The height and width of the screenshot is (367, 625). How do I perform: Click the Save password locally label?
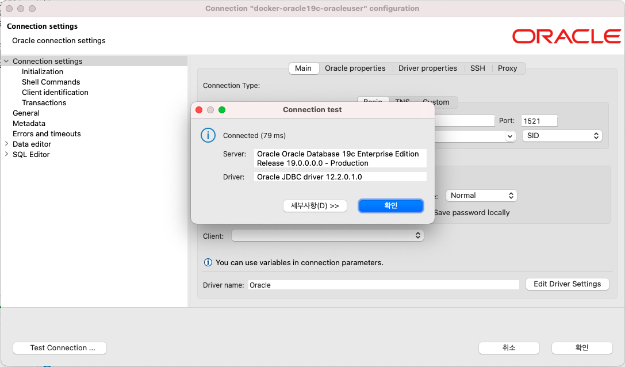pos(472,213)
